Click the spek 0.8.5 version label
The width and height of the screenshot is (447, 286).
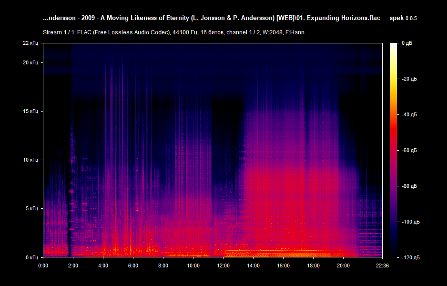(403, 18)
